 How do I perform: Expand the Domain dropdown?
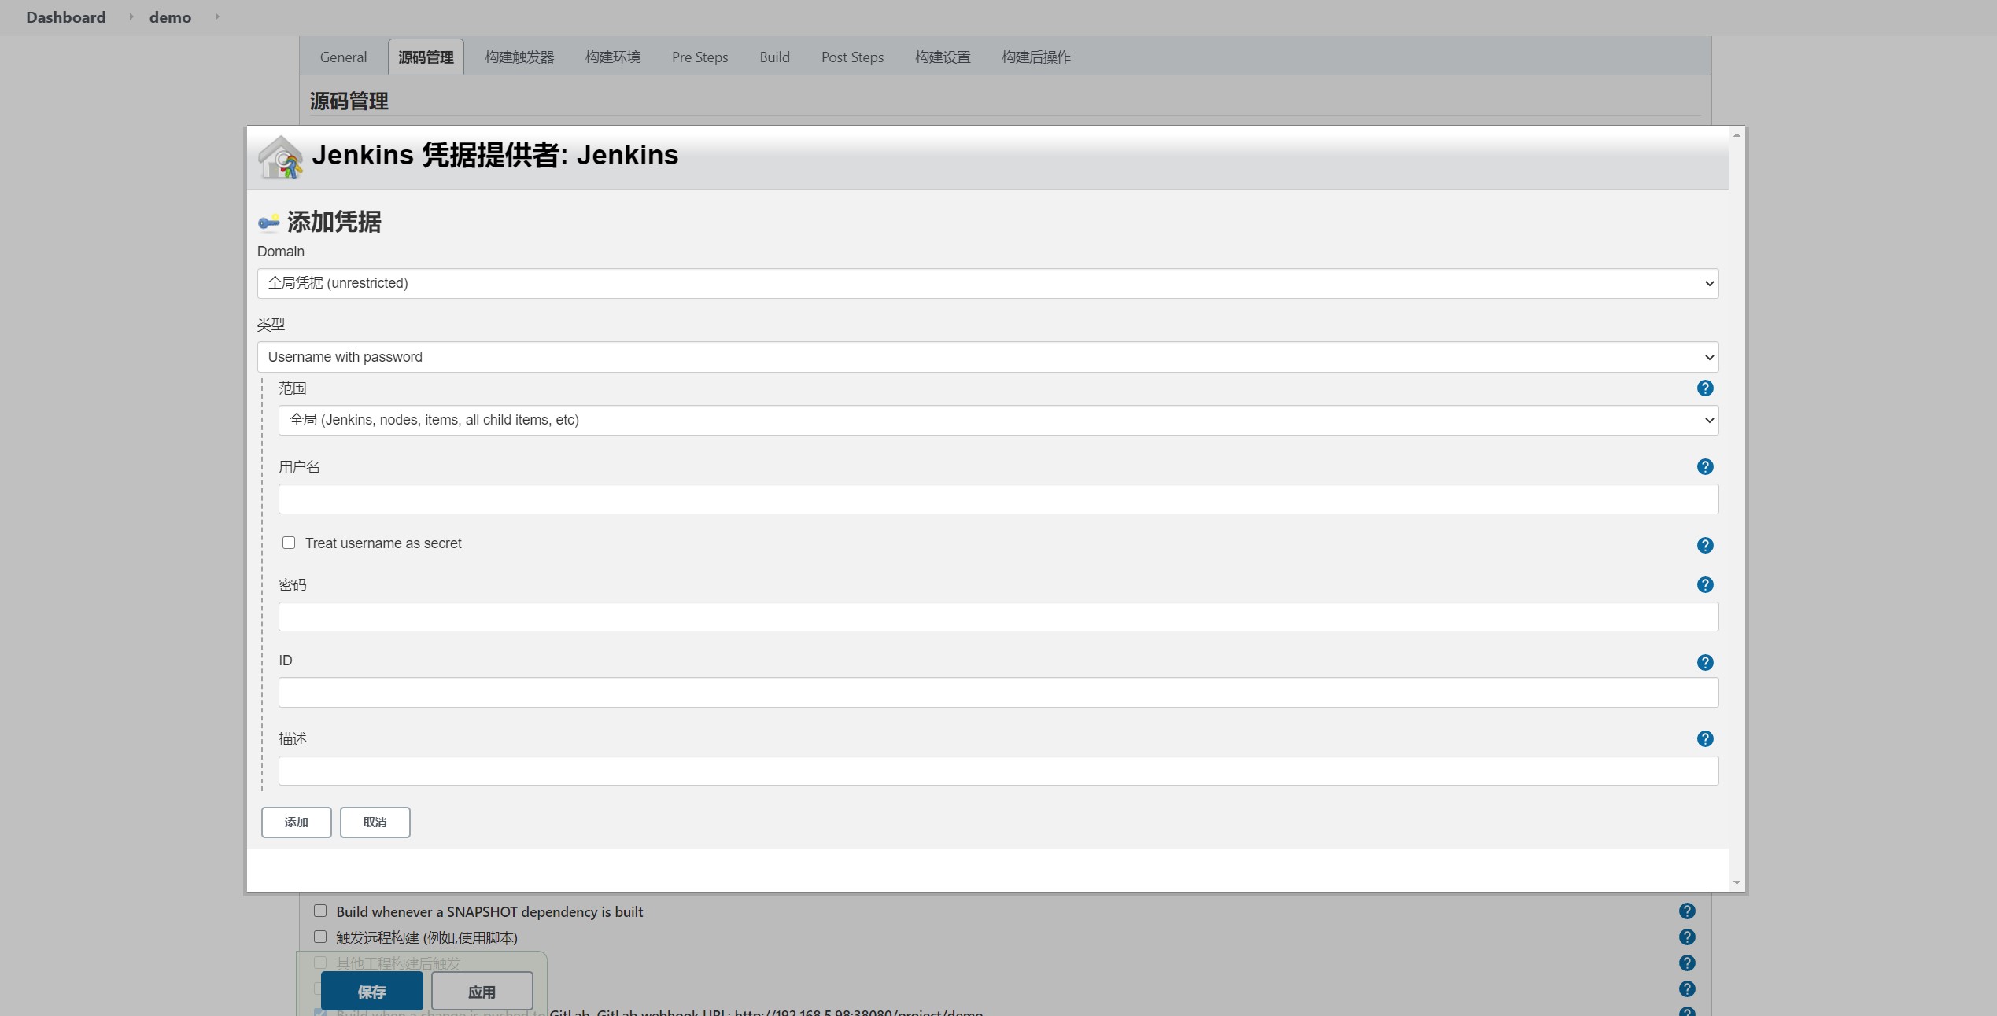987,283
